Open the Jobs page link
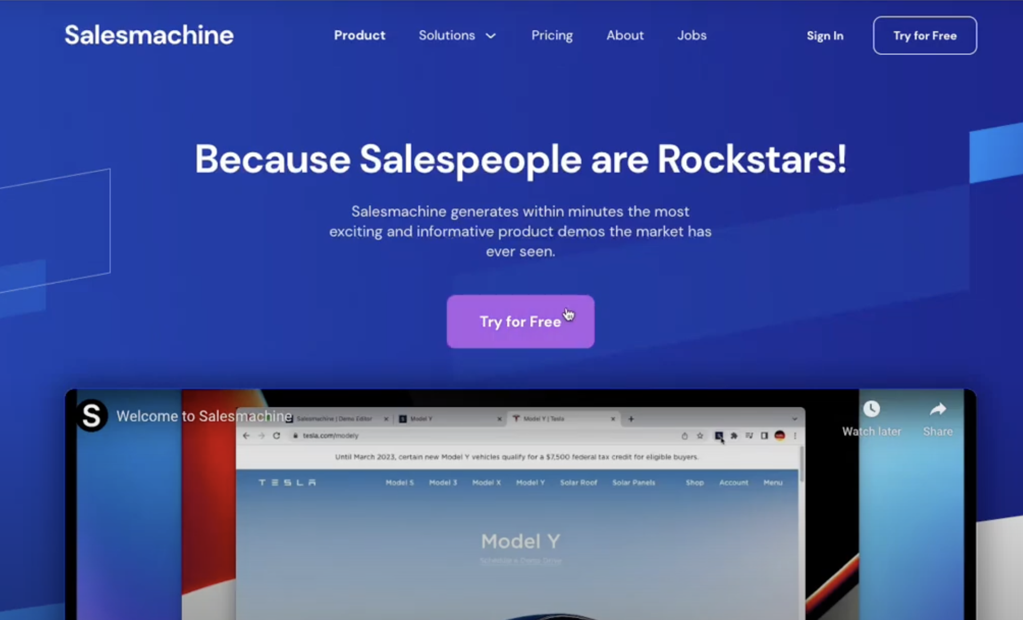Viewport: 1023px width, 620px height. point(692,35)
